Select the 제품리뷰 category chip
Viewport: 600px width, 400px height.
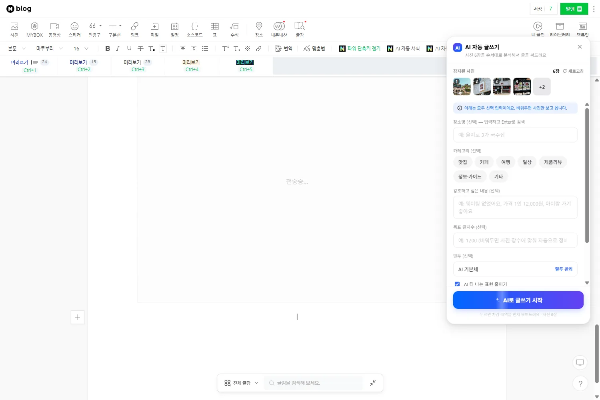(553, 162)
